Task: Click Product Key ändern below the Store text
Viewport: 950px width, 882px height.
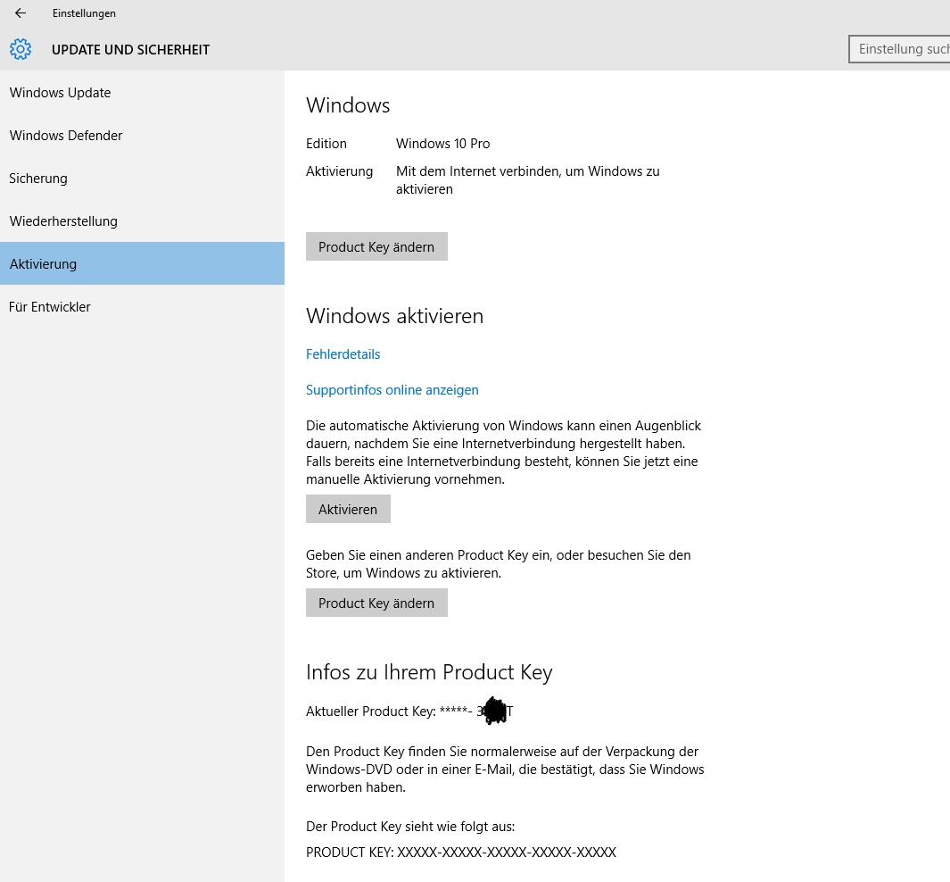Action: point(376,603)
